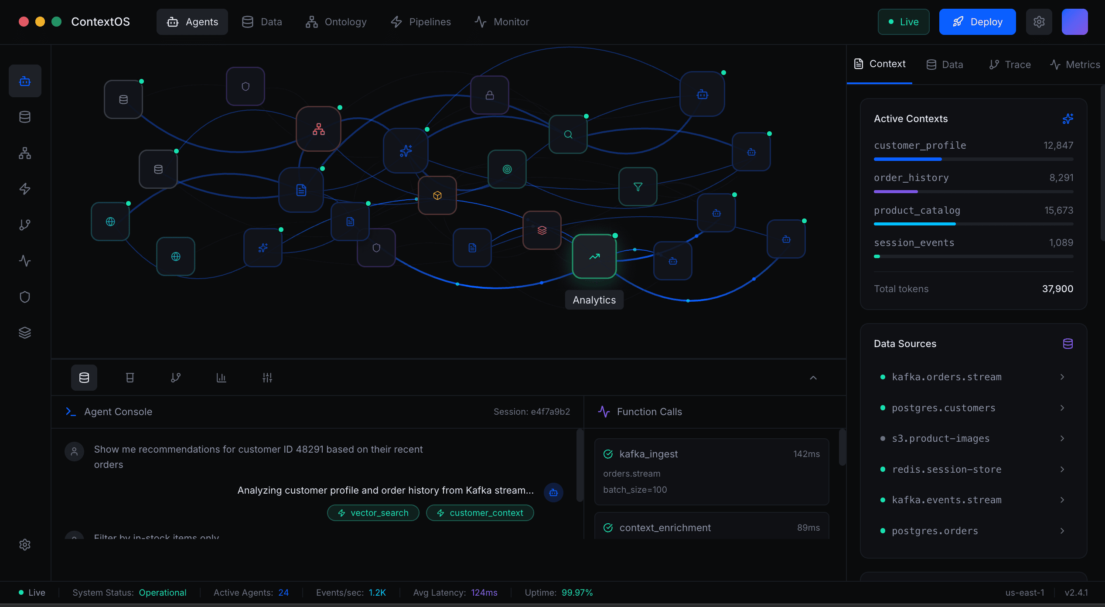Screen dimensions: 1105x607
Task: Click the lightning pipelines icon in sidebar
Action: pos(25,189)
